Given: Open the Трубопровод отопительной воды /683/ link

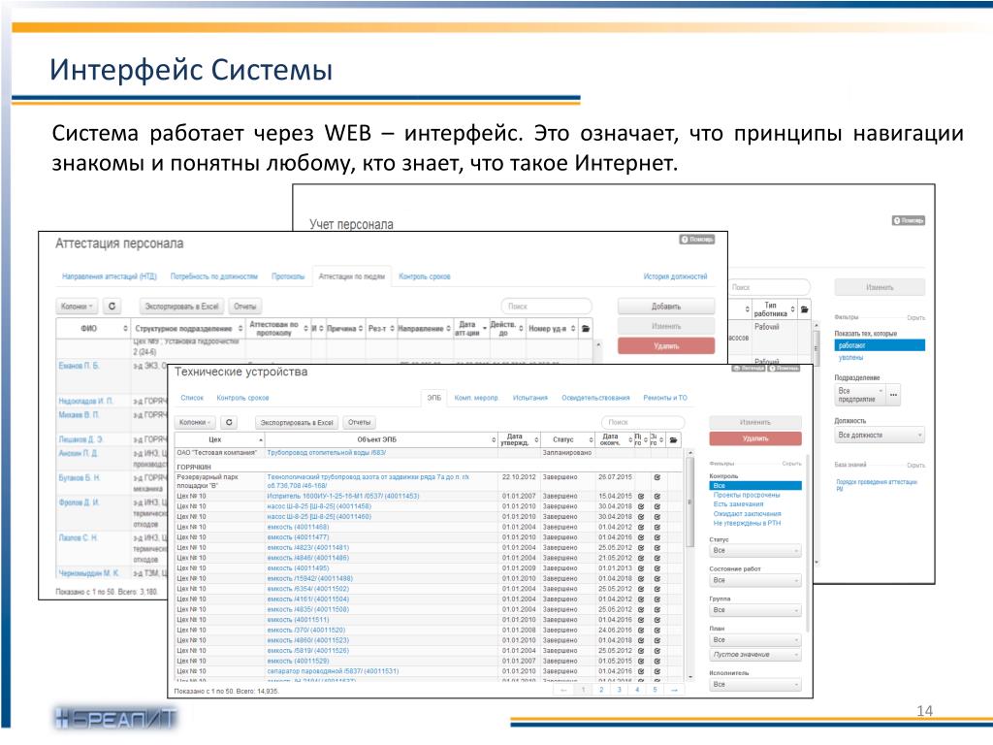Looking at the screenshot, I should (326, 452).
